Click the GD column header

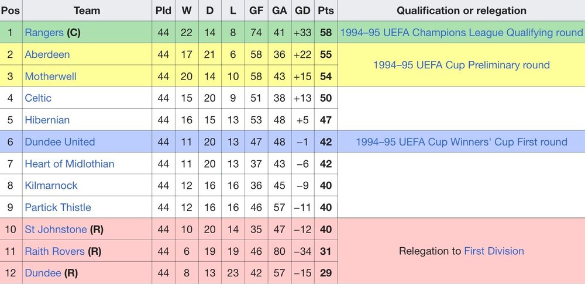click(x=302, y=11)
